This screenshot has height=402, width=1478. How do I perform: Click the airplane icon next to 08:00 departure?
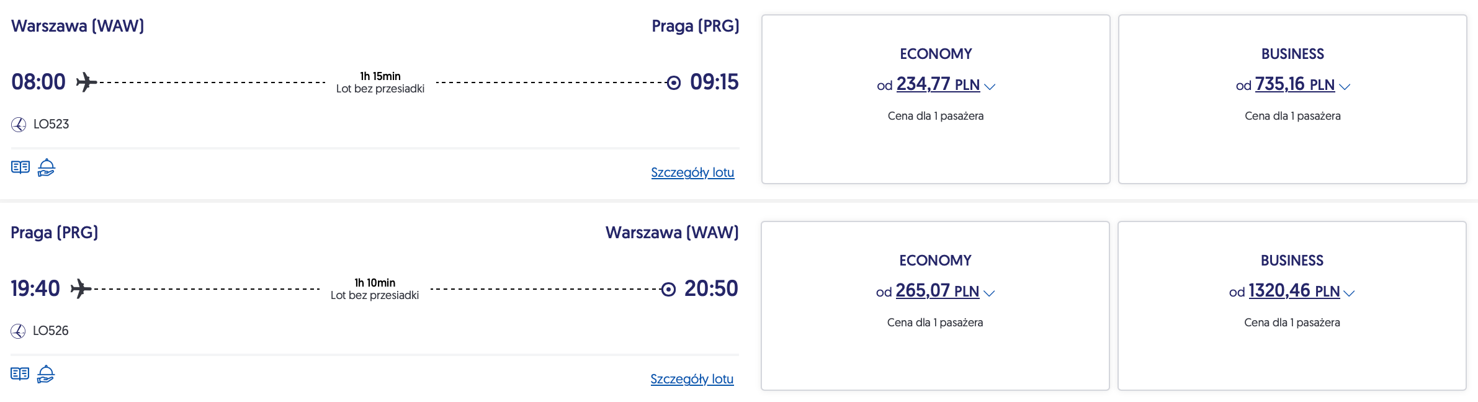coord(86,82)
